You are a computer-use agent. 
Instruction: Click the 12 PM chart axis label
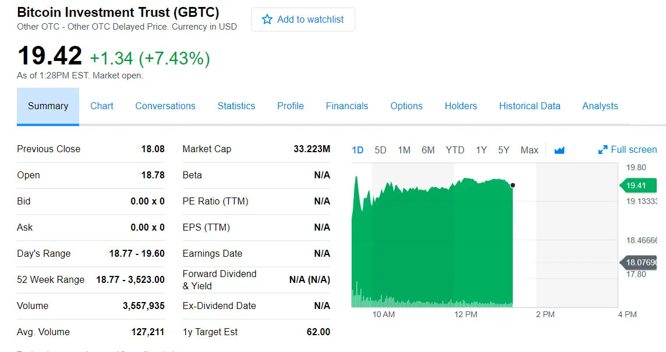coord(466,315)
